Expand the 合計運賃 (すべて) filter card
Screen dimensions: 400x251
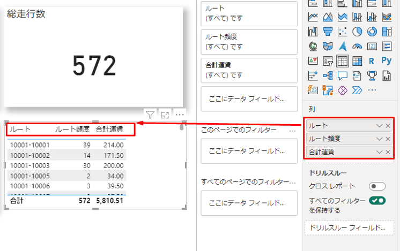pyautogui.click(x=249, y=70)
